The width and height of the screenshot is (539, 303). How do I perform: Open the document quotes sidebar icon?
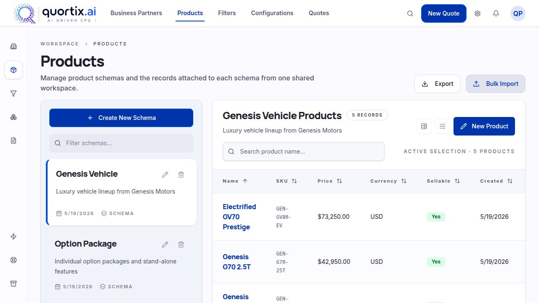pyautogui.click(x=13, y=141)
